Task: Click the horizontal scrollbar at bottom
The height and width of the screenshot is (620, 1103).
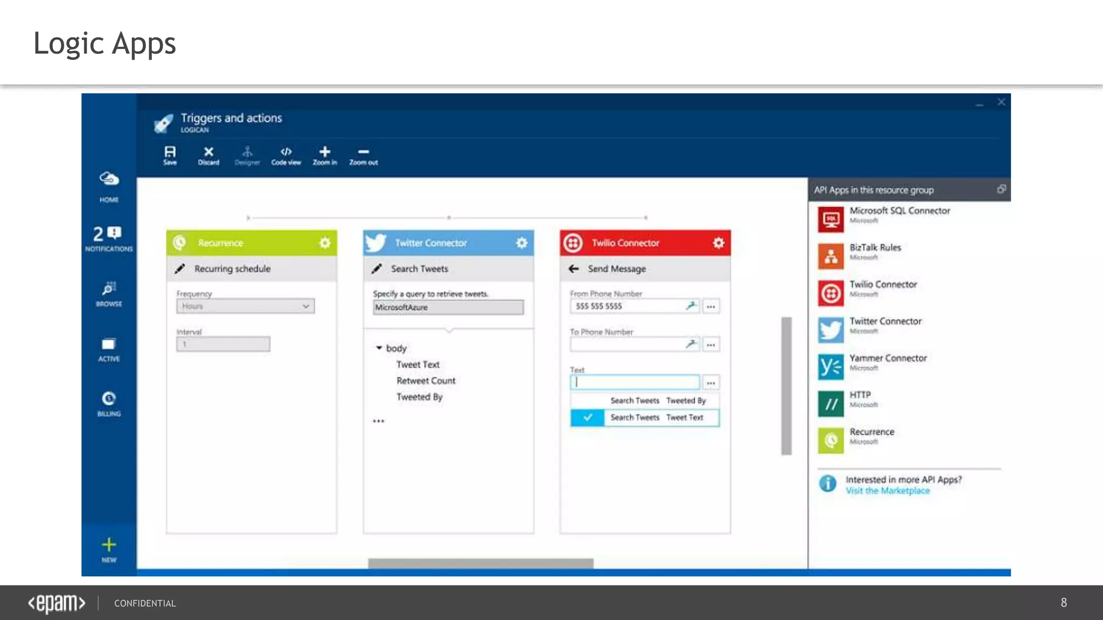Action: [481, 563]
